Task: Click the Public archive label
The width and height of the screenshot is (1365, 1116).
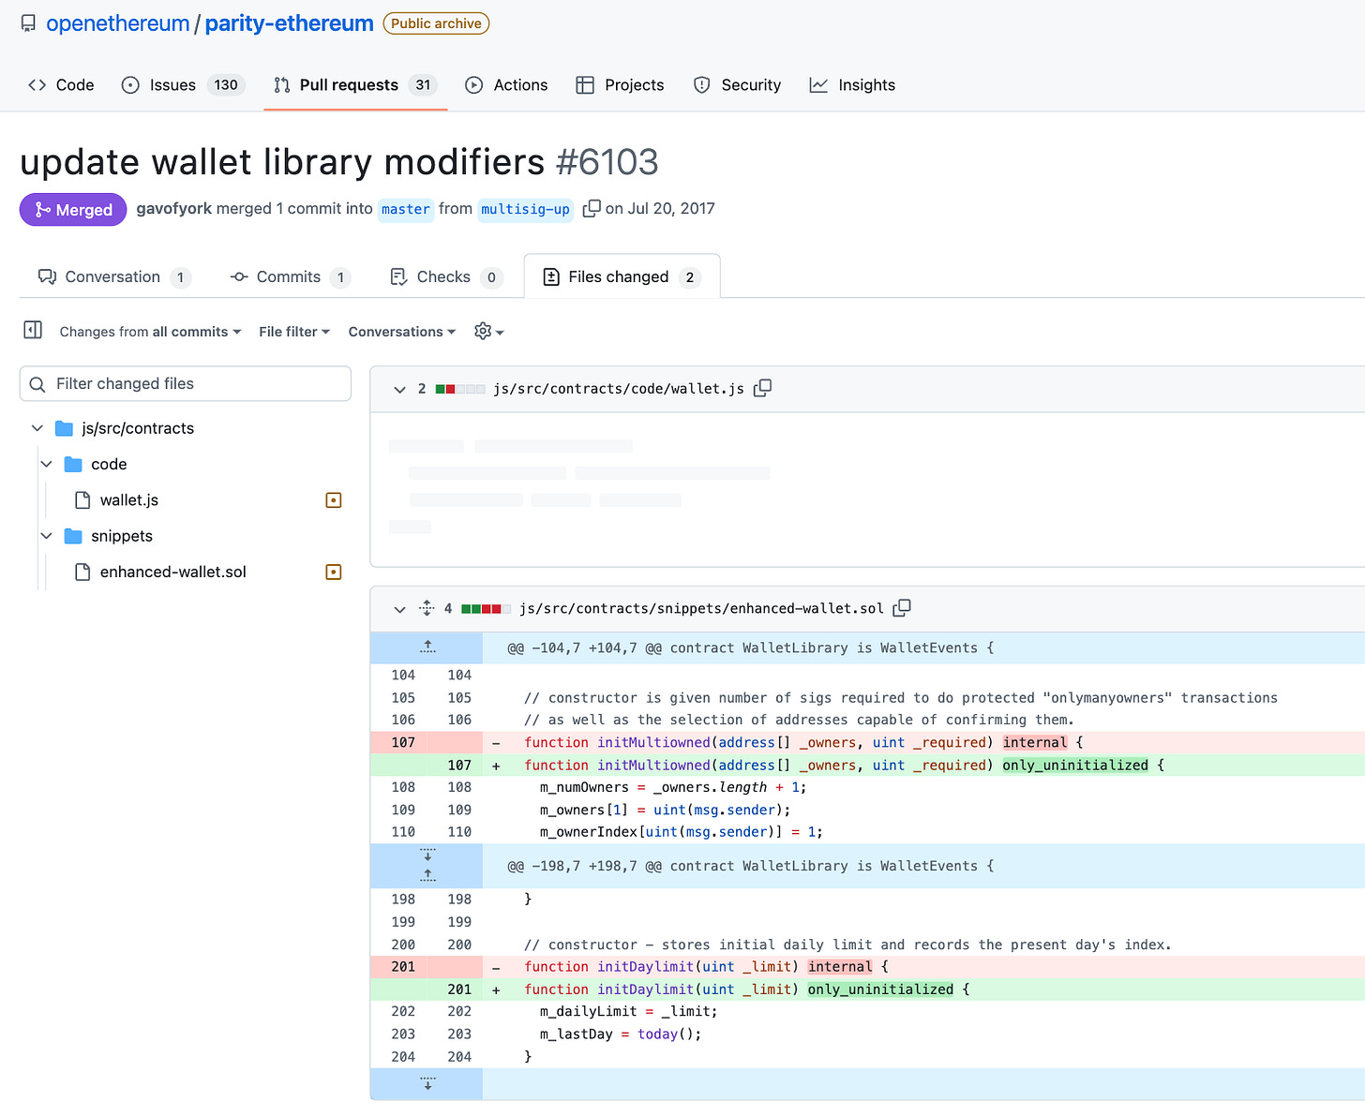Action: pyautogui.click(x=436, y=23)
